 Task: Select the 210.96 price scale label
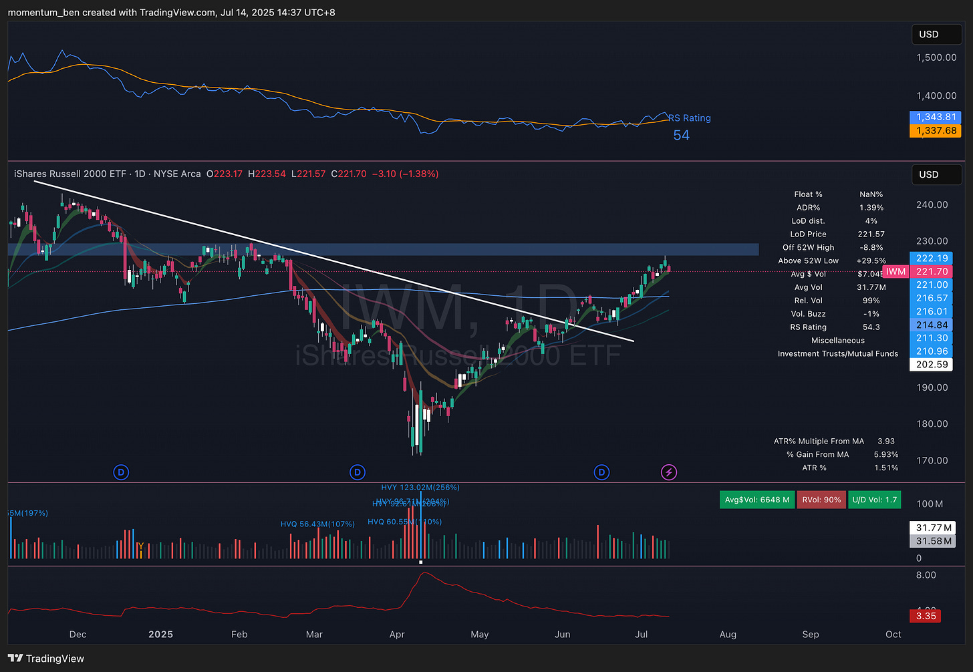coord(932,351)
